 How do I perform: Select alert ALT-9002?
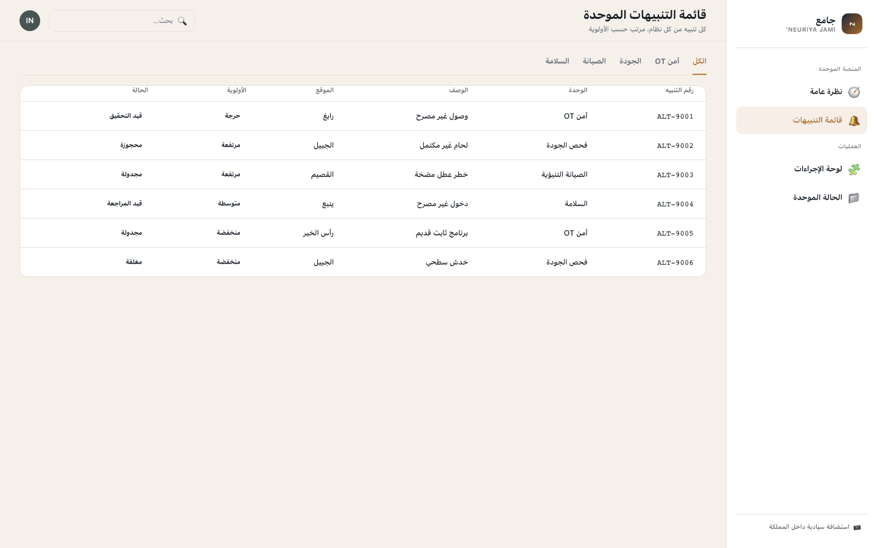675,146
